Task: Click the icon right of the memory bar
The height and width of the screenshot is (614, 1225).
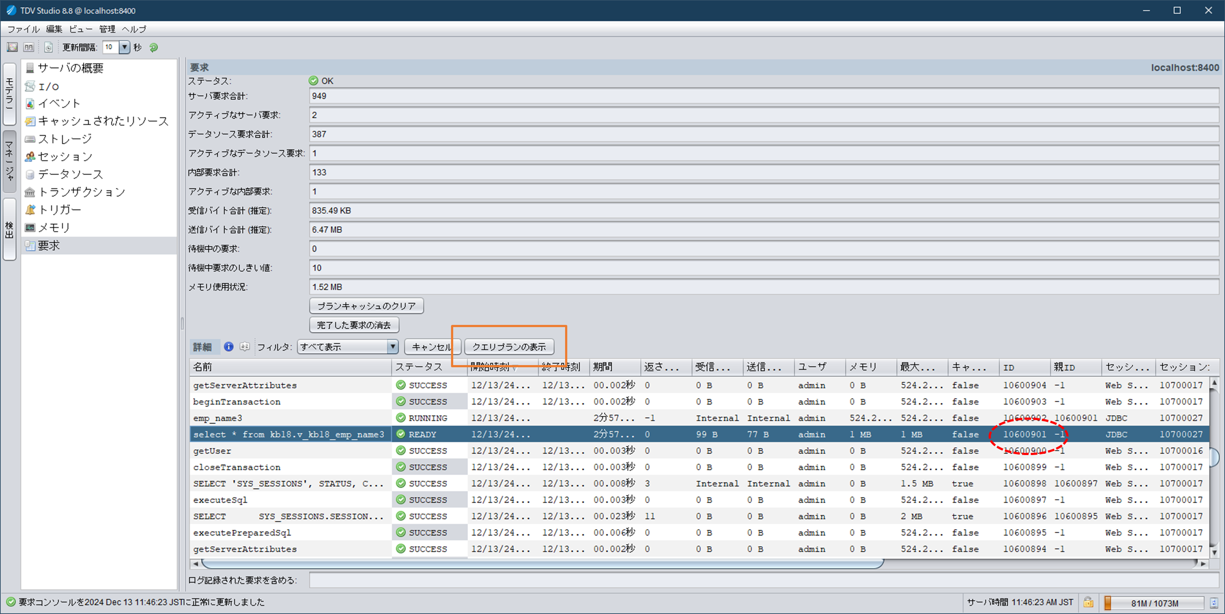Action: [1214, 603]
